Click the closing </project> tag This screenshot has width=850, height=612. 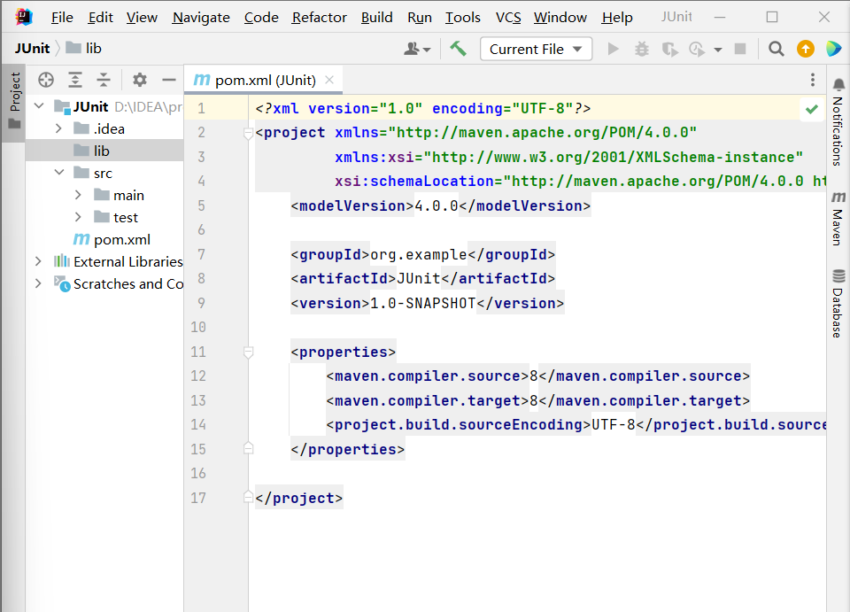point(298,498)
